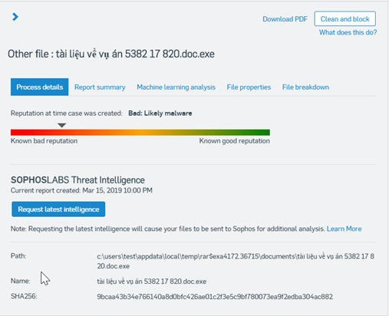The image size is (389, 316).
Task: Select the Process details tab
Action: point(40,87)
